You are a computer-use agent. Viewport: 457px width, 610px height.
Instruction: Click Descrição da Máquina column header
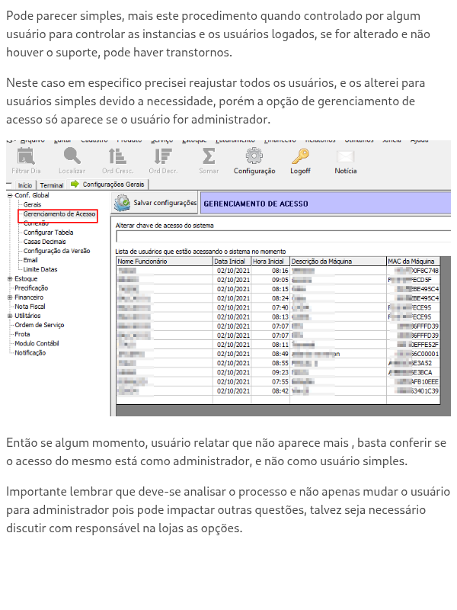click(338, 262)
